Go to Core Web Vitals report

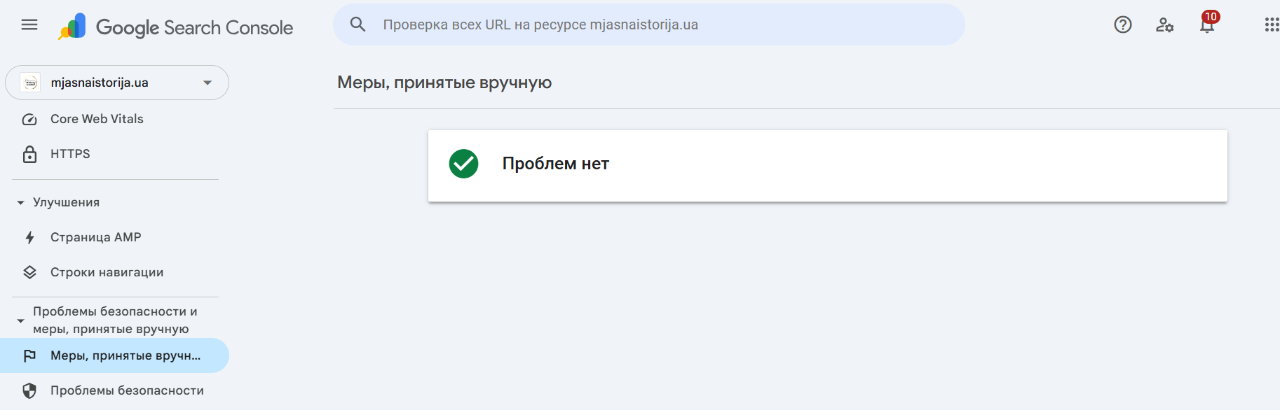(x=97, y=119)
